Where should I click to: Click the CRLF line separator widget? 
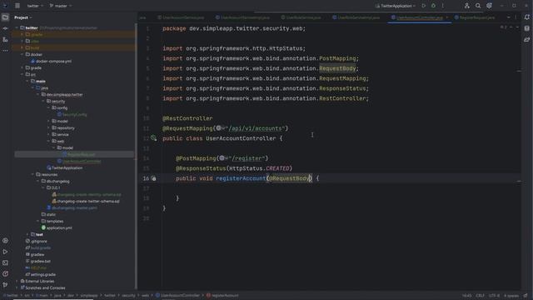pos(481,296)
